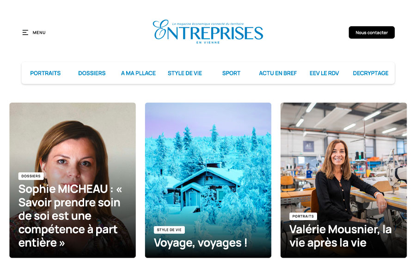The image size is (416, 277).
Task: Go to A MA PLLACE section
Action: [138, 73]
